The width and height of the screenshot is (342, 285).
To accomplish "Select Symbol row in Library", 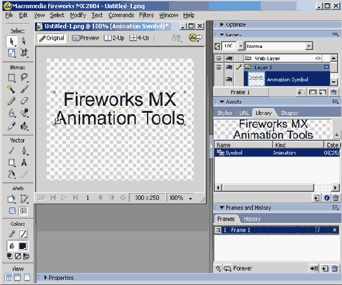I will point(277,153).
